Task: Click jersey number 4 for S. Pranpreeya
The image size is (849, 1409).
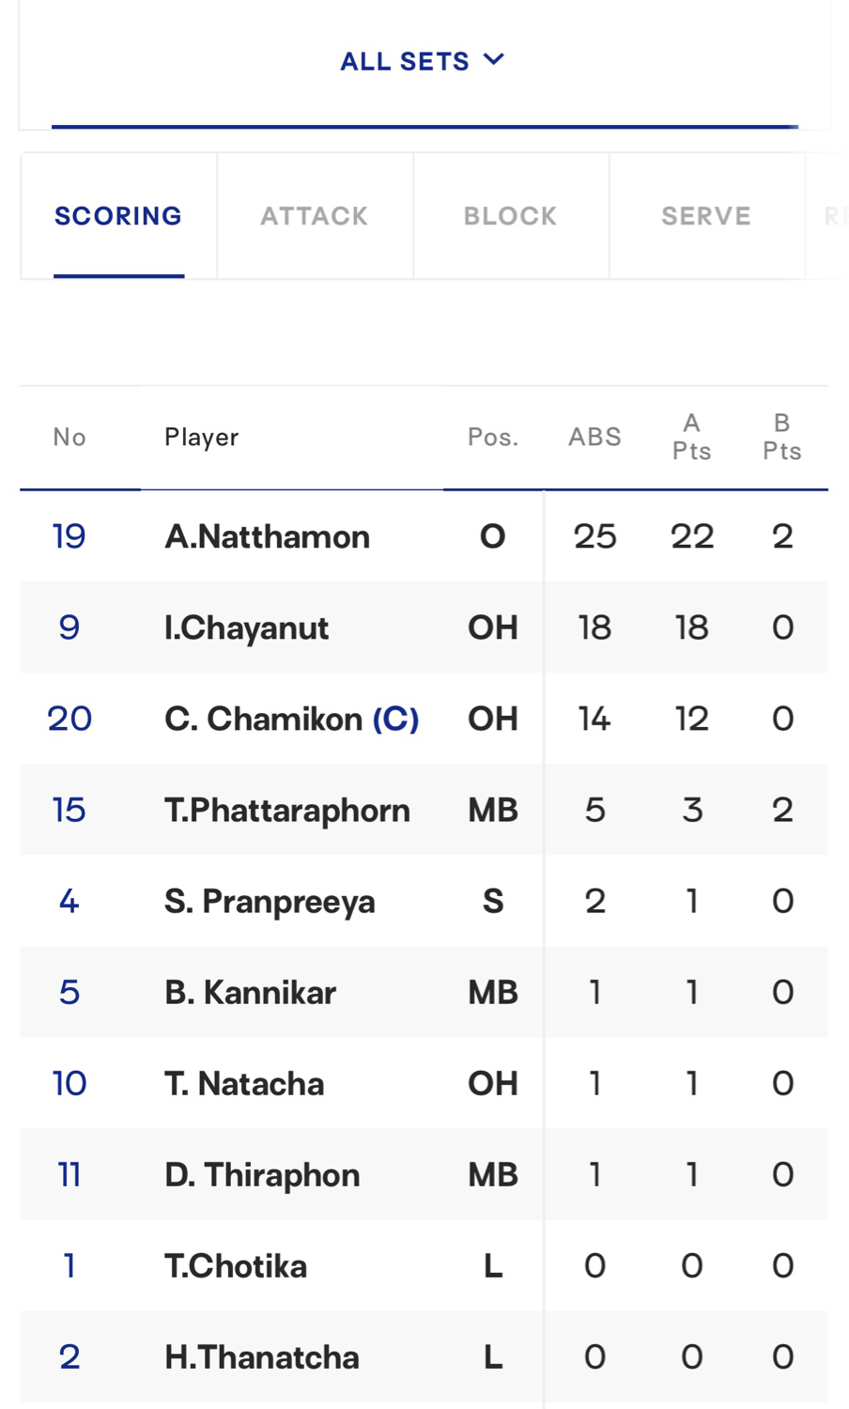Action: [x=69, y=901]
